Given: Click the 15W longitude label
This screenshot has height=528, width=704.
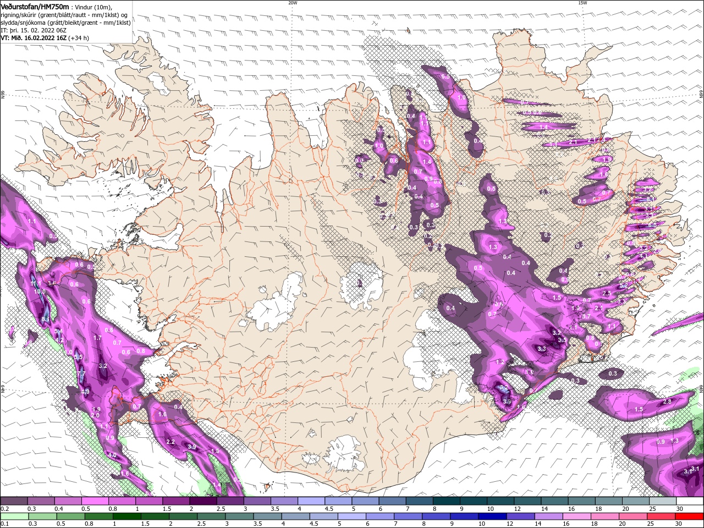Looking at the screenshot, I should pyautogui.click(x=582, y=2).
